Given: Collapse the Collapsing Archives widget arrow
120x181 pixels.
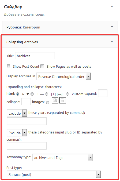Looking at the screenshot, I should [x=112, y=41].
